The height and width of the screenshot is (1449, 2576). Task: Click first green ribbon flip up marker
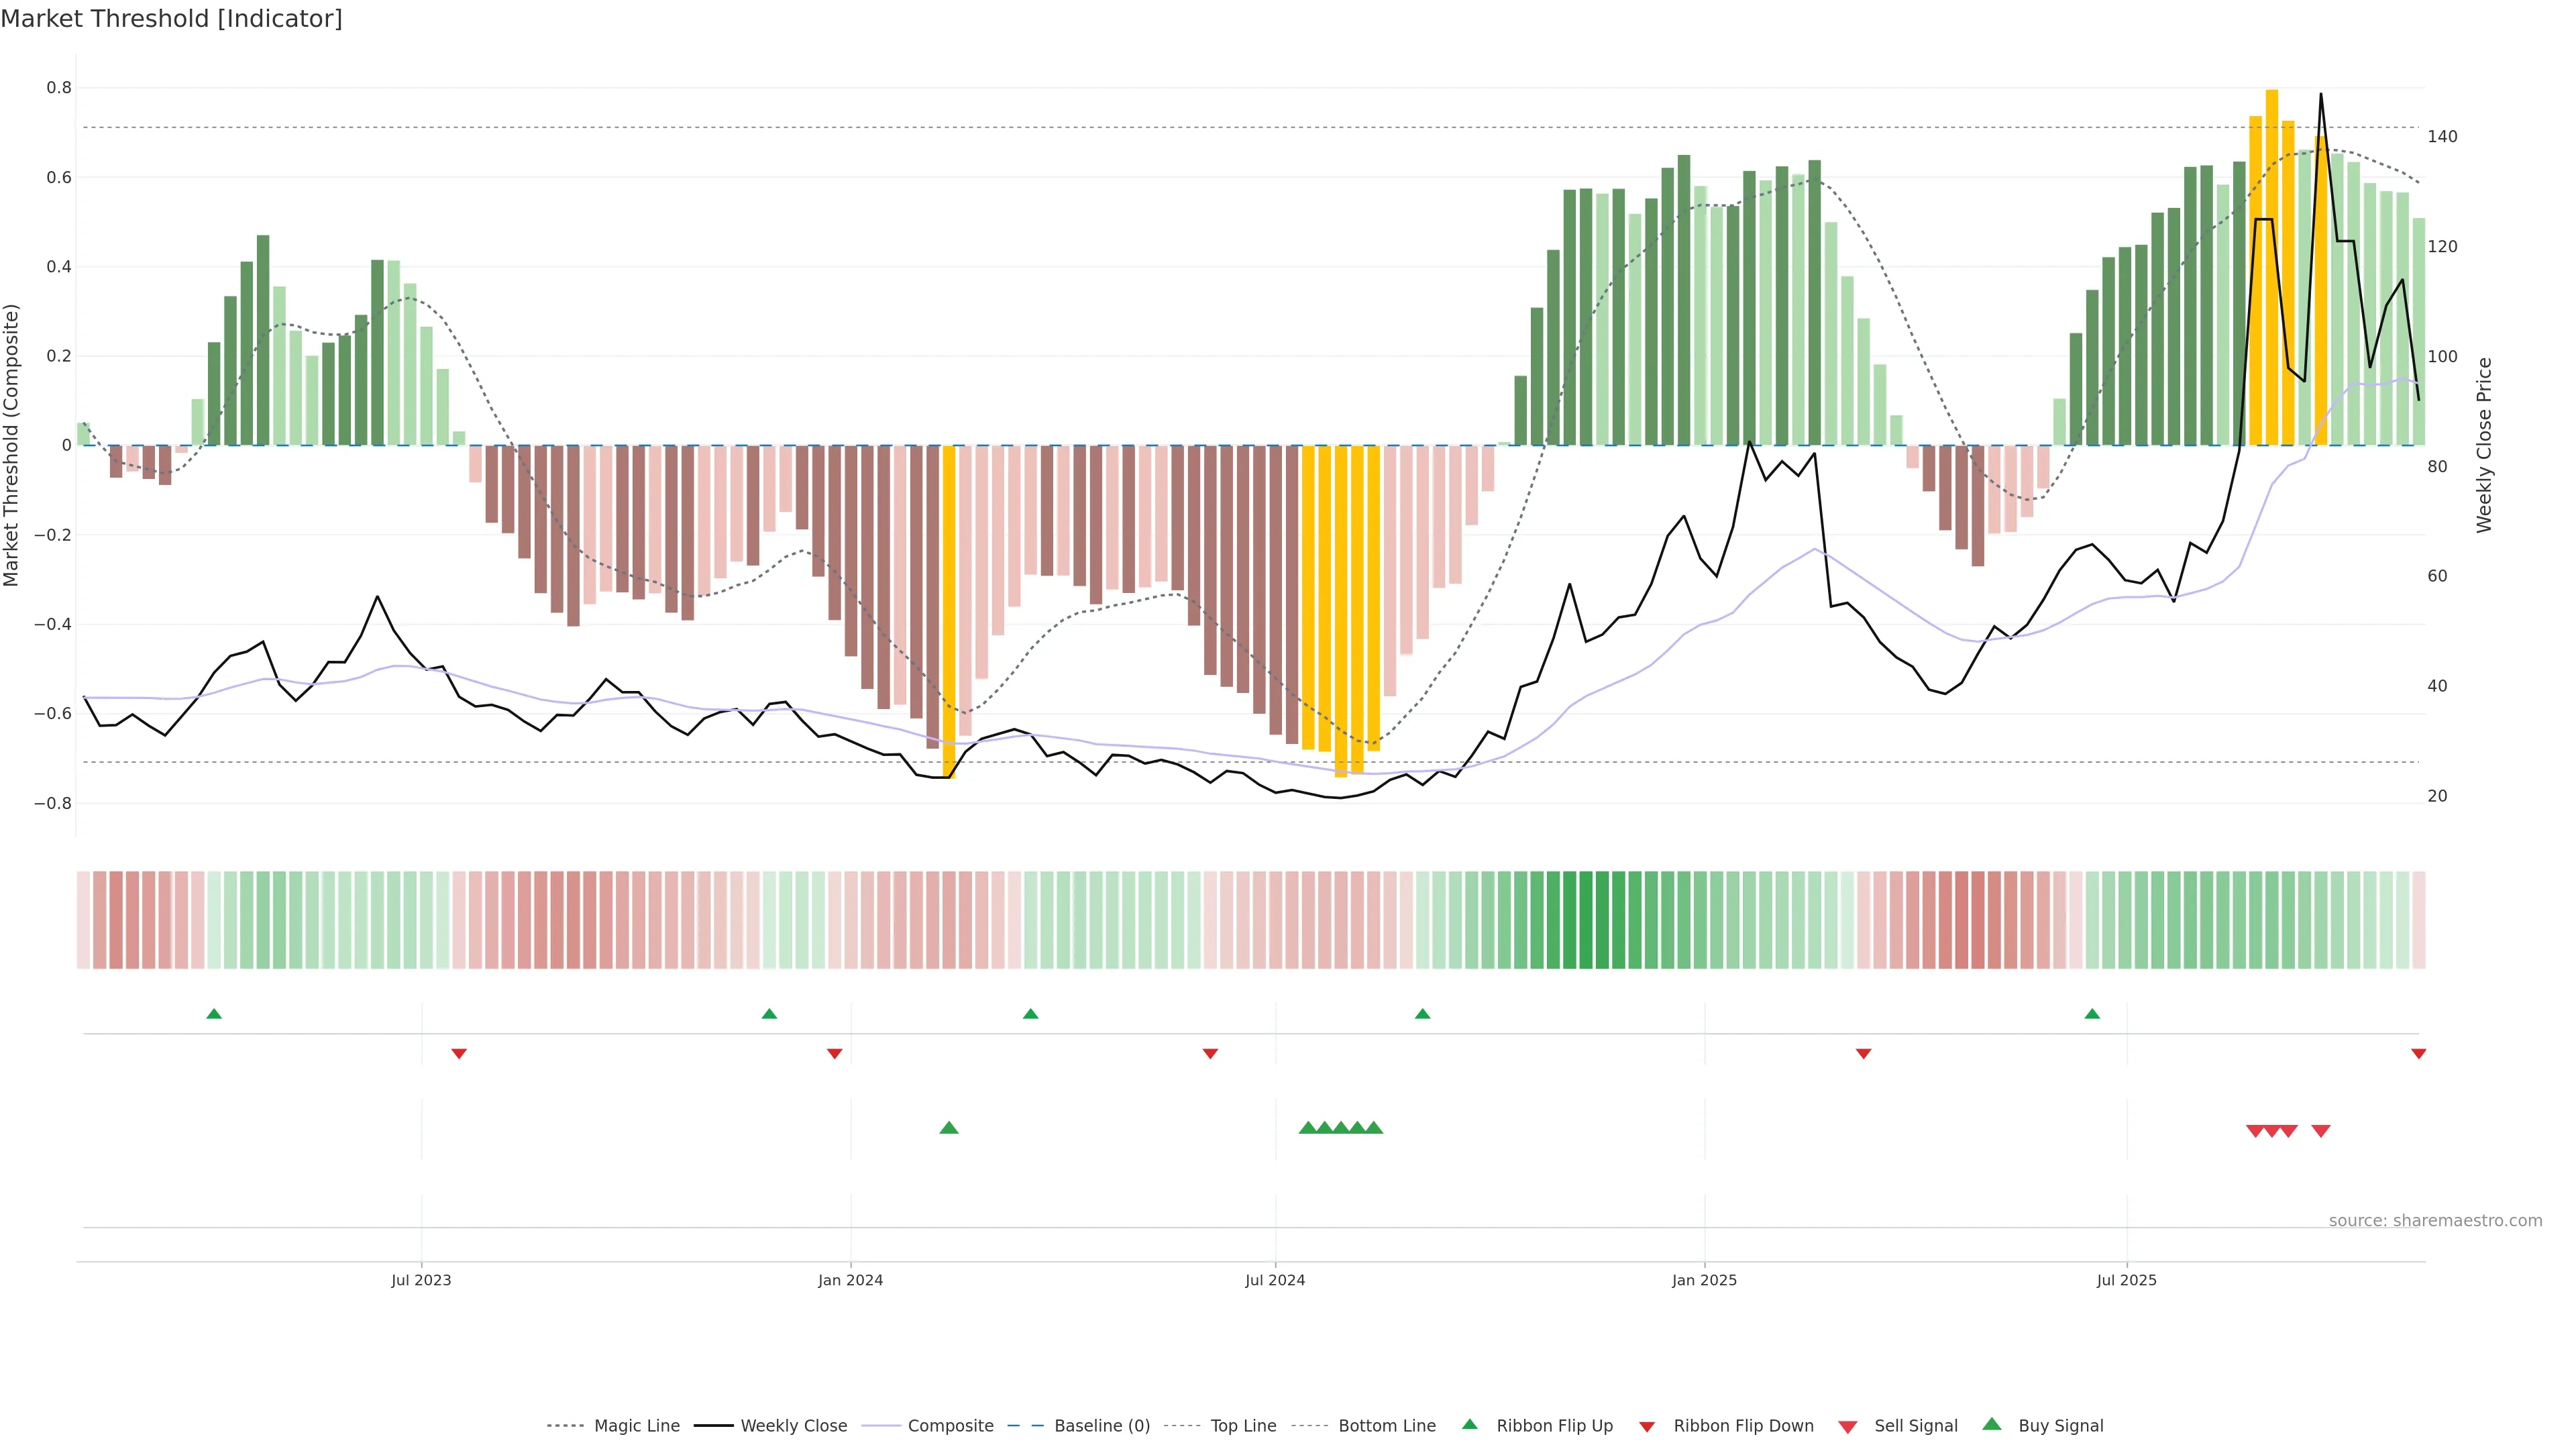pyautogui.click(x=214, y=1014)
